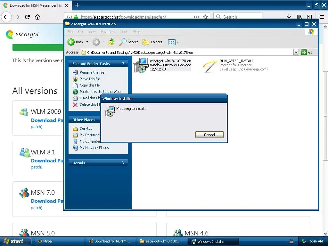Screen dimensions: 328x246
Task: Open the browser Library icon
Action: [299, 17]
